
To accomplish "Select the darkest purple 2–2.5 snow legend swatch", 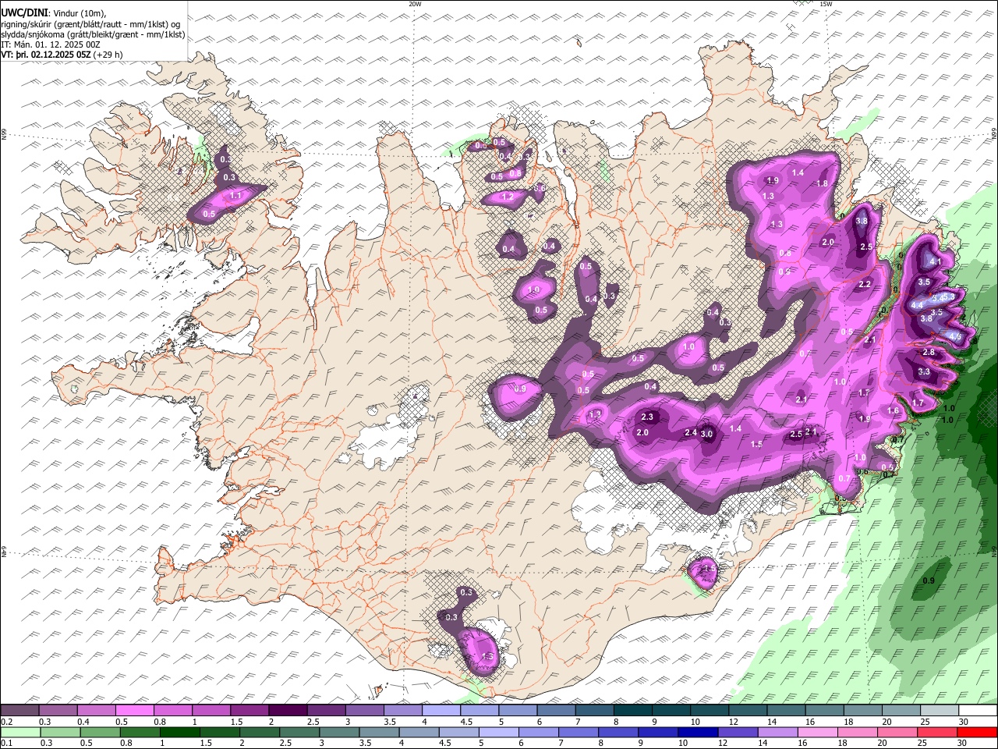I will (287, 711).
